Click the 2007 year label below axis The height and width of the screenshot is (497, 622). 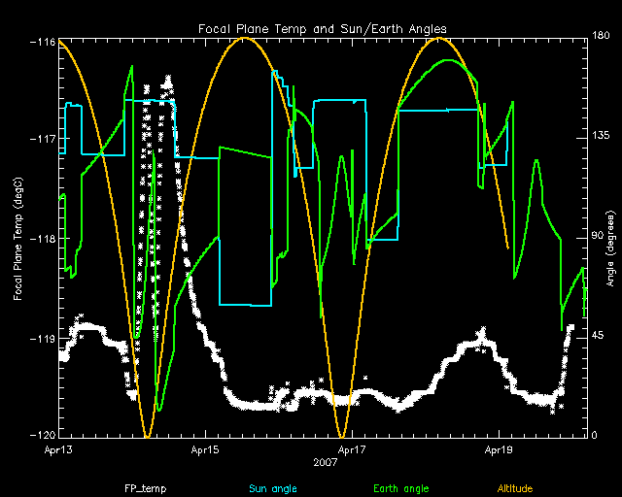click(x=324, y=464)
